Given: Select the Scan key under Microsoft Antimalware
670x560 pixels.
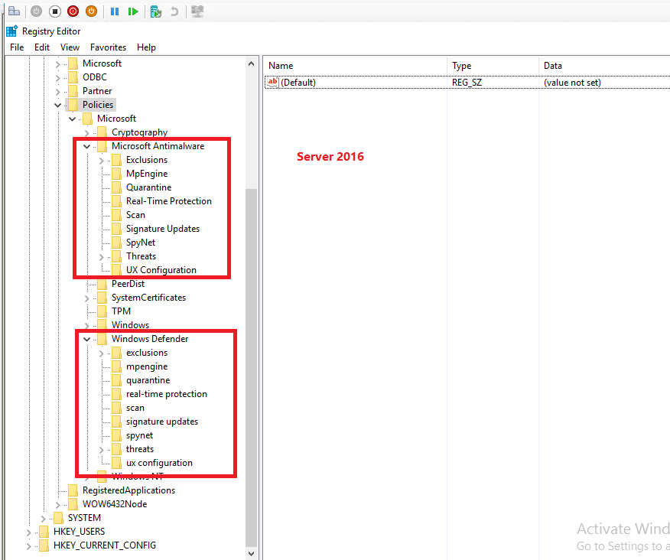Looking at the screenshot, I should coord(135,215).
